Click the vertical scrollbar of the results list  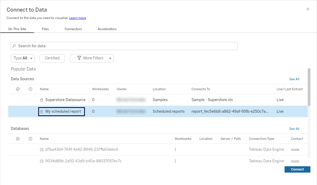pyautogui.click(x=309, y=87)
